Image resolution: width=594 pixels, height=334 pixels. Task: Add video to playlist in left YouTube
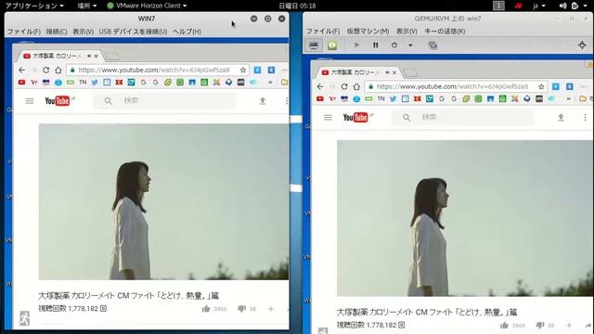[x=271, y=309]
